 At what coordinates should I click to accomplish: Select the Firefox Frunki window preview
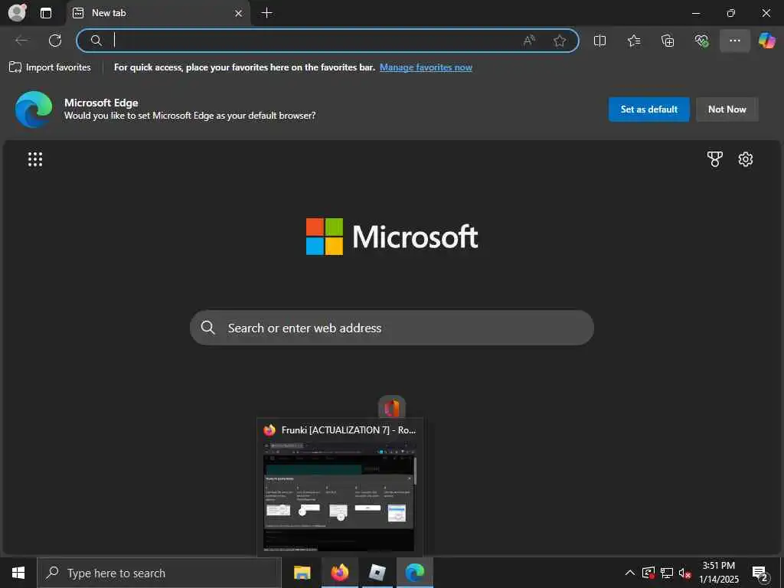pos(340,487)
